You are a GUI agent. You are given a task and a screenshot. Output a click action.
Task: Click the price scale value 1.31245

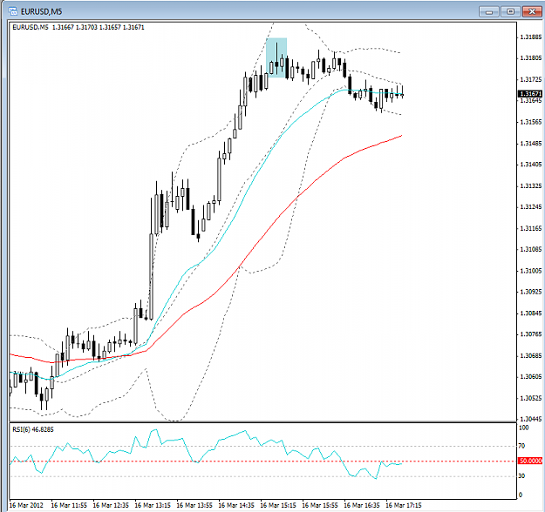point(531,207)
